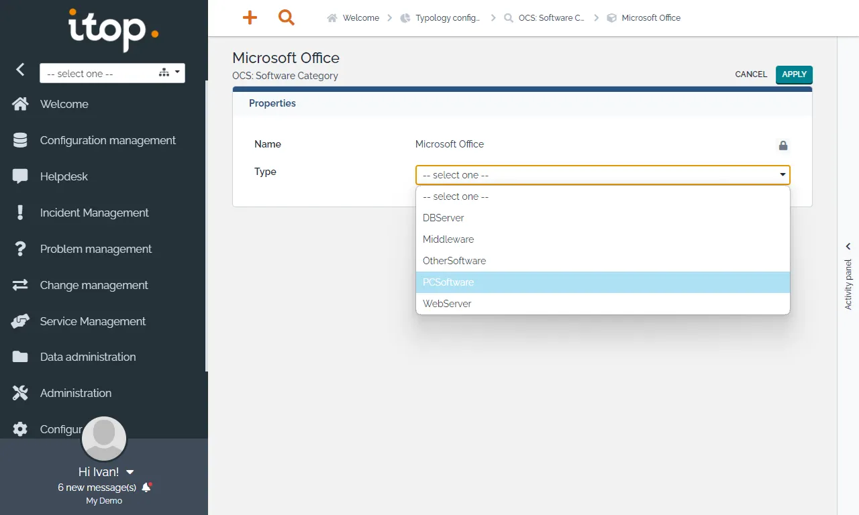
Task: Click the Data administration folder icon
Action: tap(20, 357)
